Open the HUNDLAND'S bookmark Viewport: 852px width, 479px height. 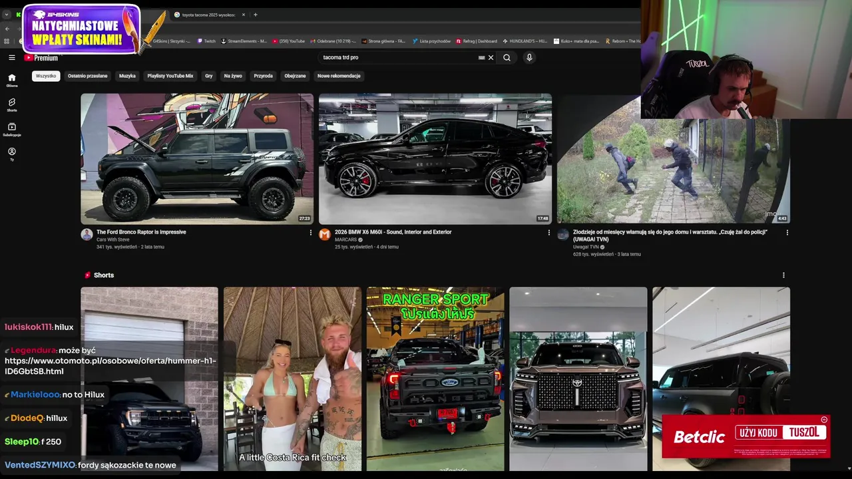click(x=525, y=41)
